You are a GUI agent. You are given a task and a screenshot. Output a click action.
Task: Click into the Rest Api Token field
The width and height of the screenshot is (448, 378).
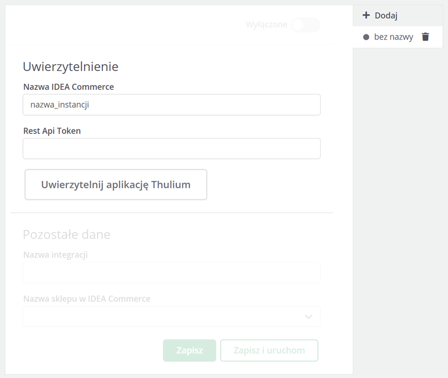(171, 149)
